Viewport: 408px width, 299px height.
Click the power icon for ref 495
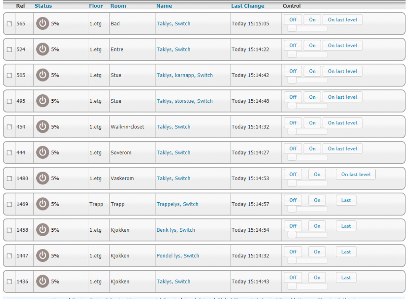(x=42, y=101)
